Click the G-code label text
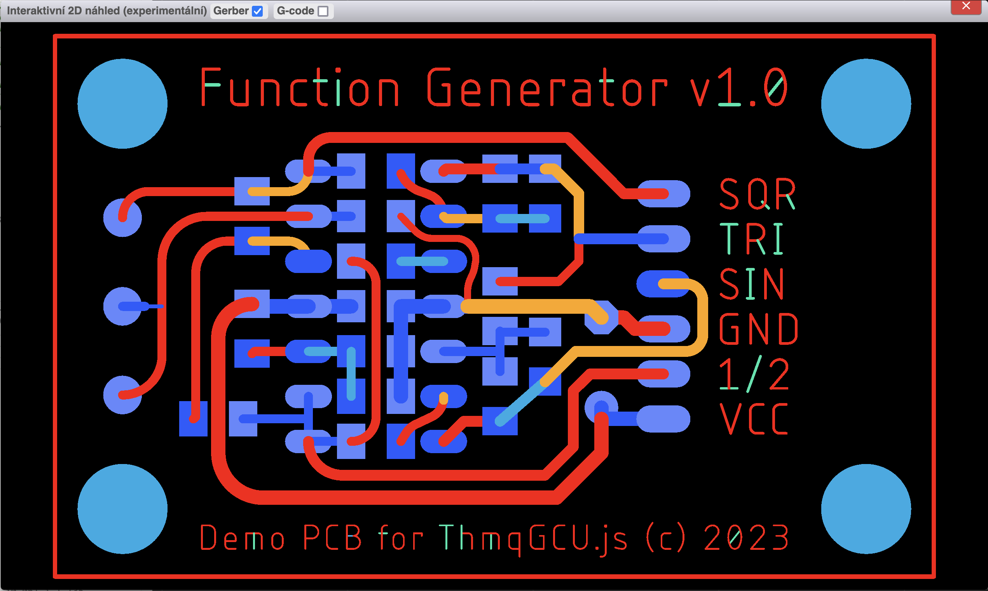 coord(295,11)
